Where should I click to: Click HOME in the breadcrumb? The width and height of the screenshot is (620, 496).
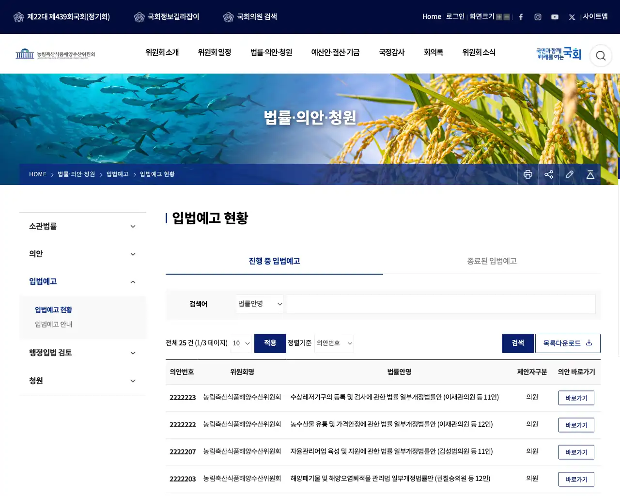tap(38, 174)
